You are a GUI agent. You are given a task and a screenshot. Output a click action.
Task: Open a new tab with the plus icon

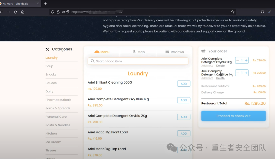tap(45, 4)
